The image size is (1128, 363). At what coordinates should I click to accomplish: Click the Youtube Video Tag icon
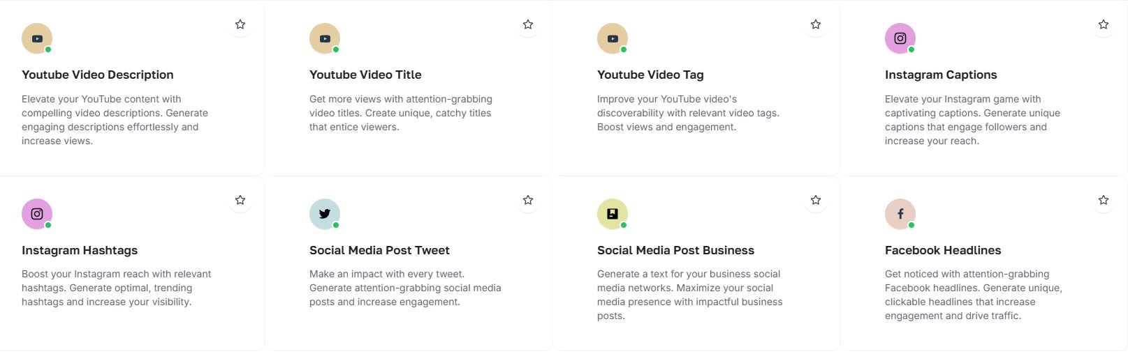tap(613, 39)
